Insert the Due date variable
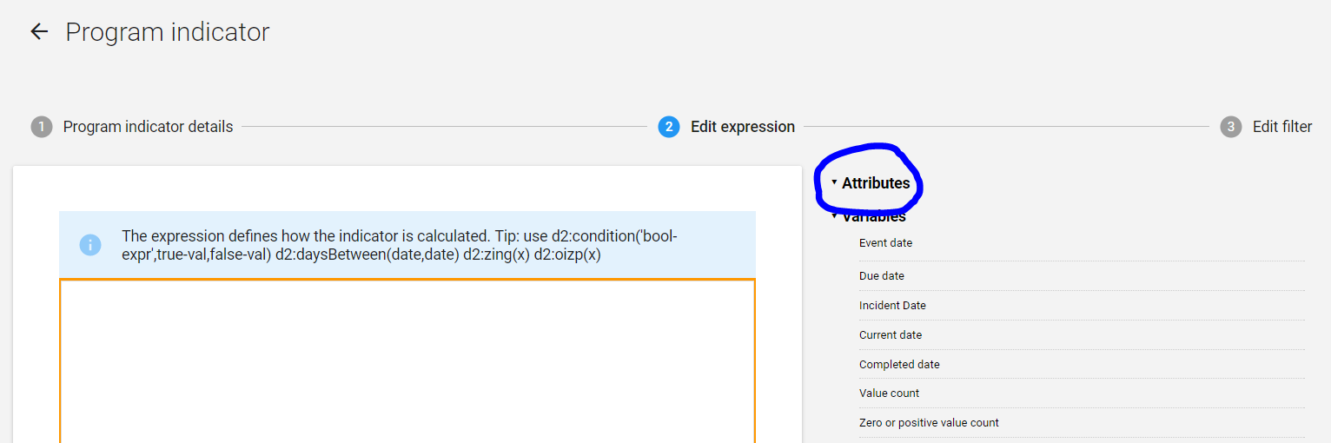 (x=881, y=276)
